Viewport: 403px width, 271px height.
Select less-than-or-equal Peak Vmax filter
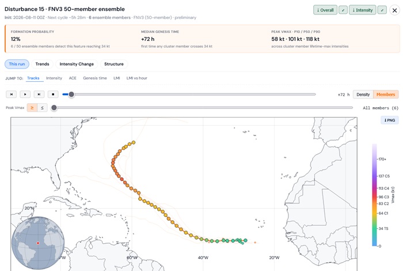tap(42, 108)
